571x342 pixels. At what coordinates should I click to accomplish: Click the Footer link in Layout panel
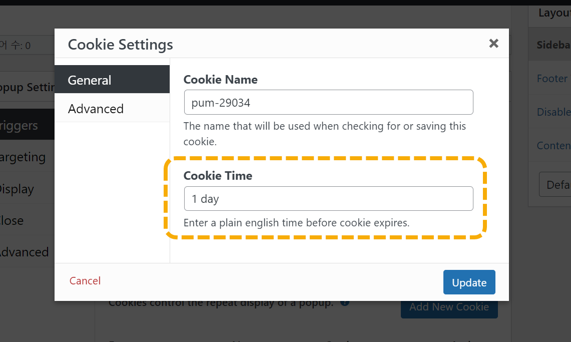[x=553, y=78]
